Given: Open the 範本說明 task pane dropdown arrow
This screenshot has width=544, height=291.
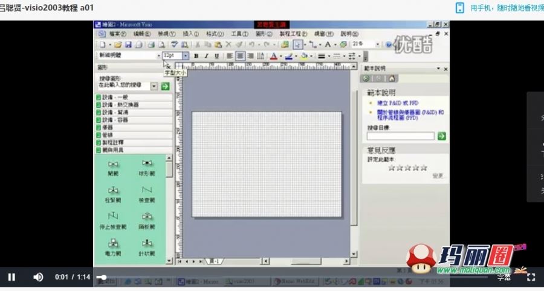Looking at the screenshot, I should 438,69.
